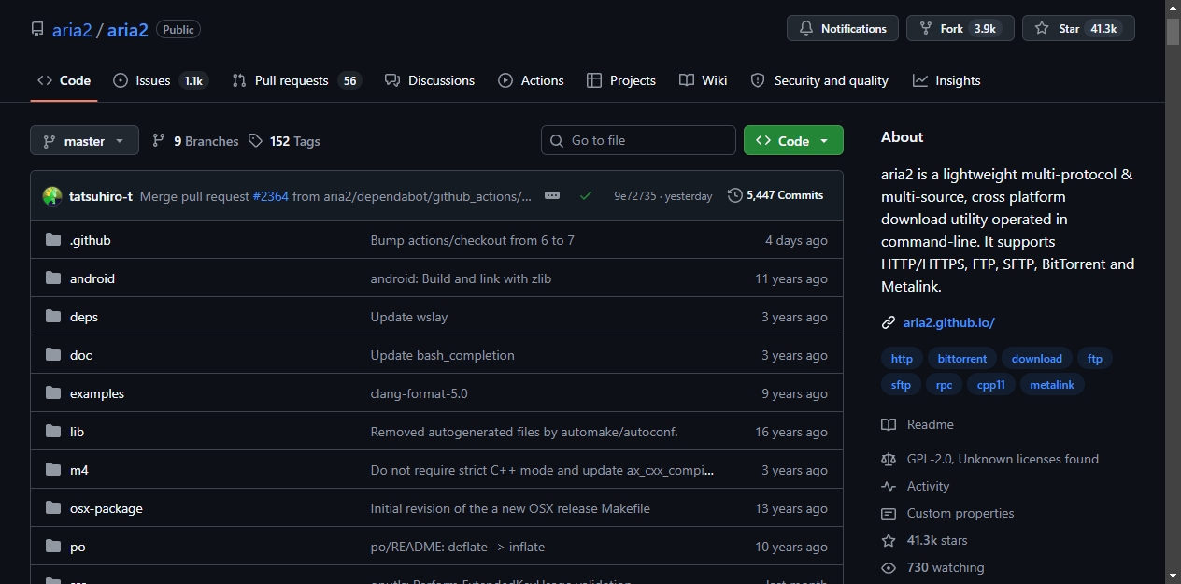Click the green commit status checkmark

tap(586, 196)
